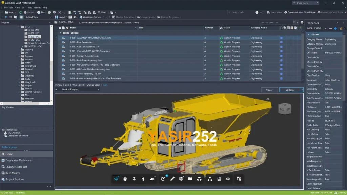Viewport: 347px width, 195px height.
Task: Select the Measure ruler tool
Action: (x=172, y=179)
